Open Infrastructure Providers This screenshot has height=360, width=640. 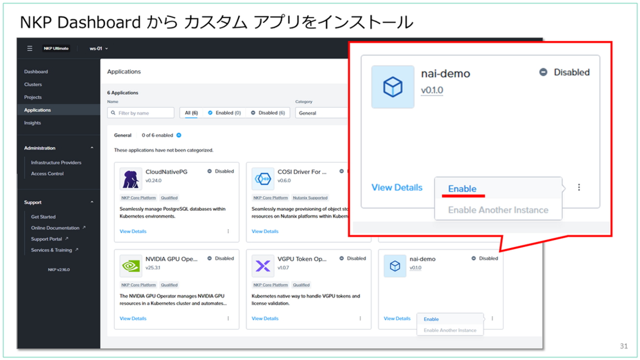tap(56, 163)
